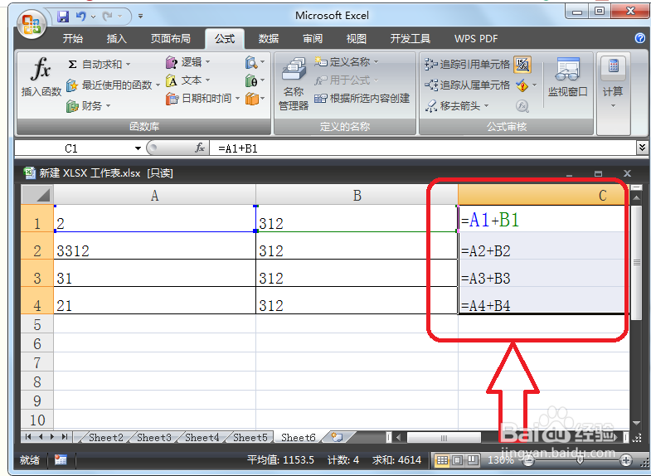Switch to the Sheet5 worksheet tab
Viewport: 651px width, 476px height.
coord(250,437)
